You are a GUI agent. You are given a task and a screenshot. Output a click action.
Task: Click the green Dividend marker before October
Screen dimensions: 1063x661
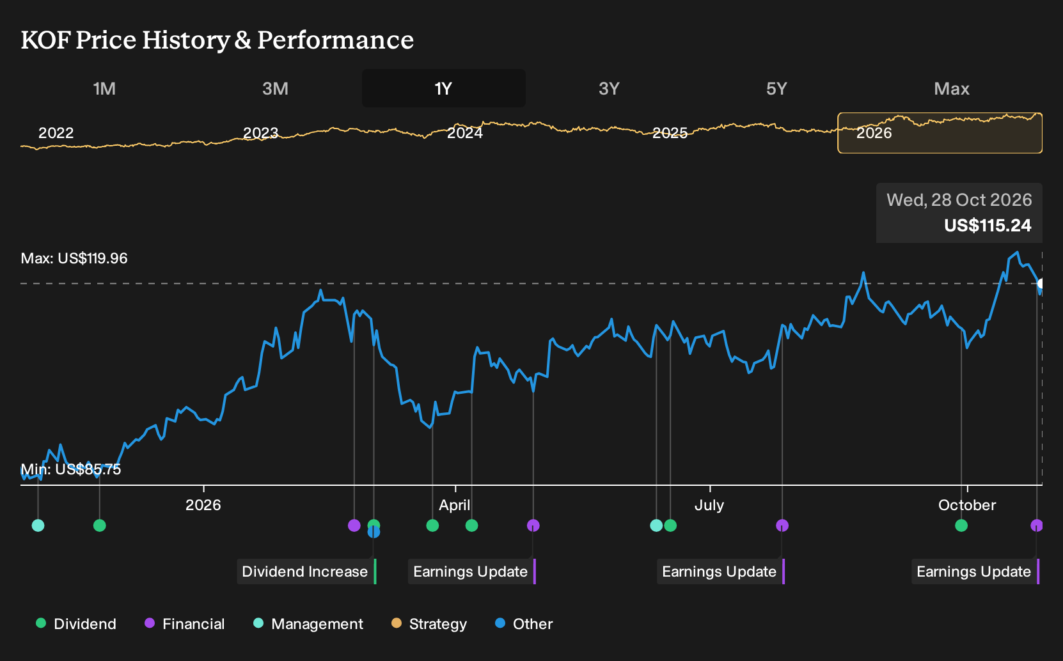(961, 525)
